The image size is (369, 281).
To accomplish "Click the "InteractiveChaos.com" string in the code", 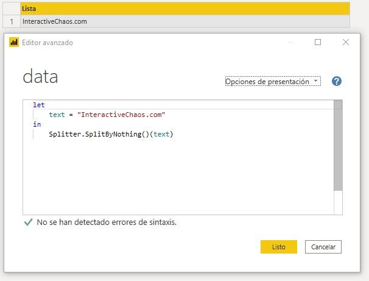I will (x=121, y=115).
